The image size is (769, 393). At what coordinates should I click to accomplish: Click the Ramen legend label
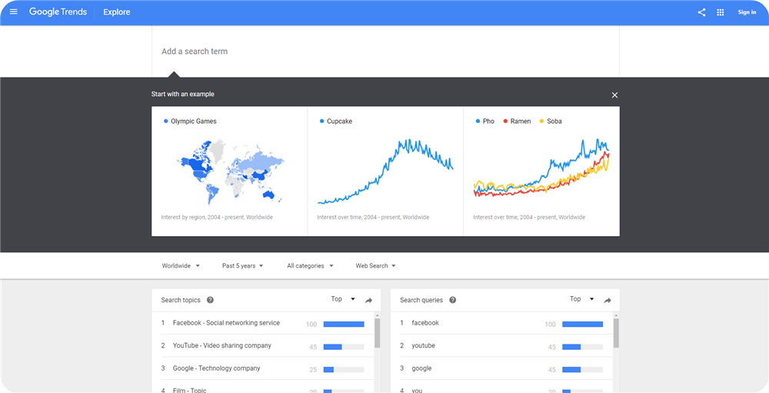[521, 122]
